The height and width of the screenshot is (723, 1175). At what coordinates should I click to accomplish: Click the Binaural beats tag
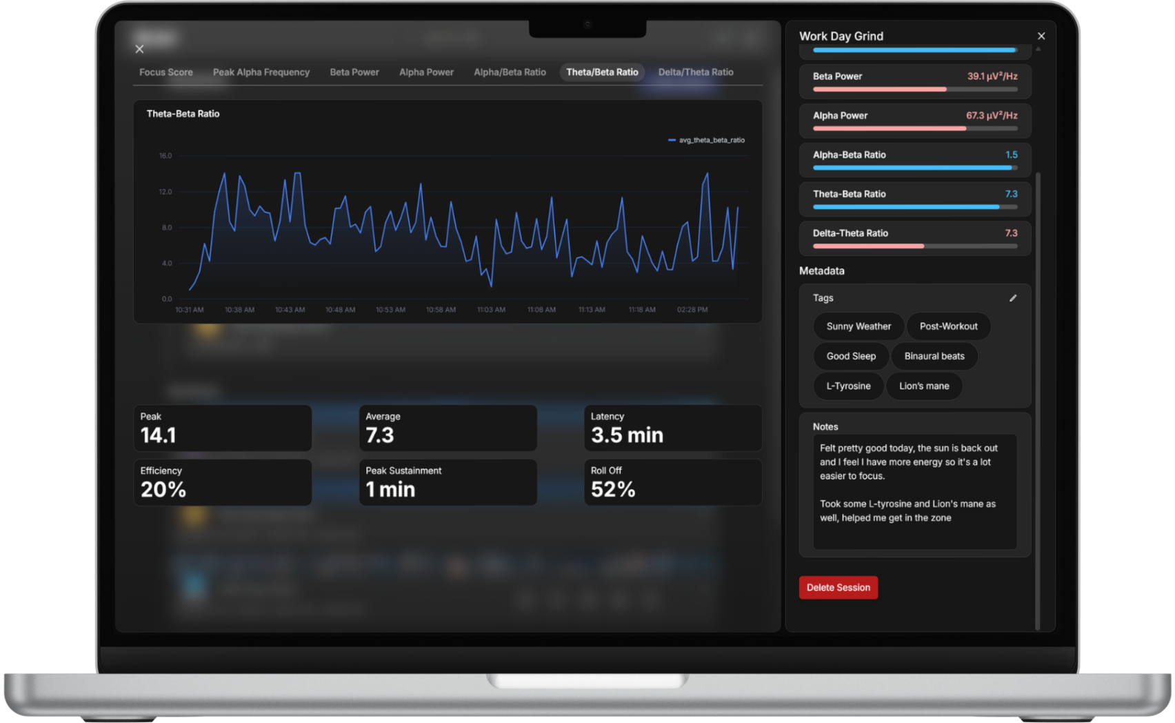pos(934,356)
